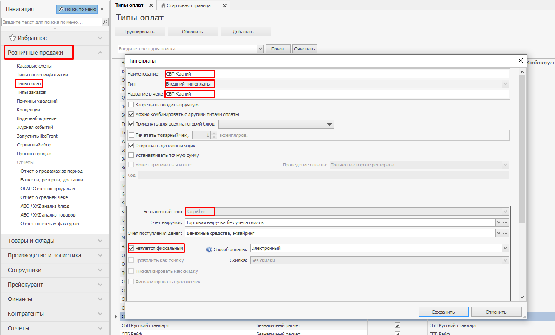Open Сервисный сбор menu item

pyautogui.click(x=34, y=145)
